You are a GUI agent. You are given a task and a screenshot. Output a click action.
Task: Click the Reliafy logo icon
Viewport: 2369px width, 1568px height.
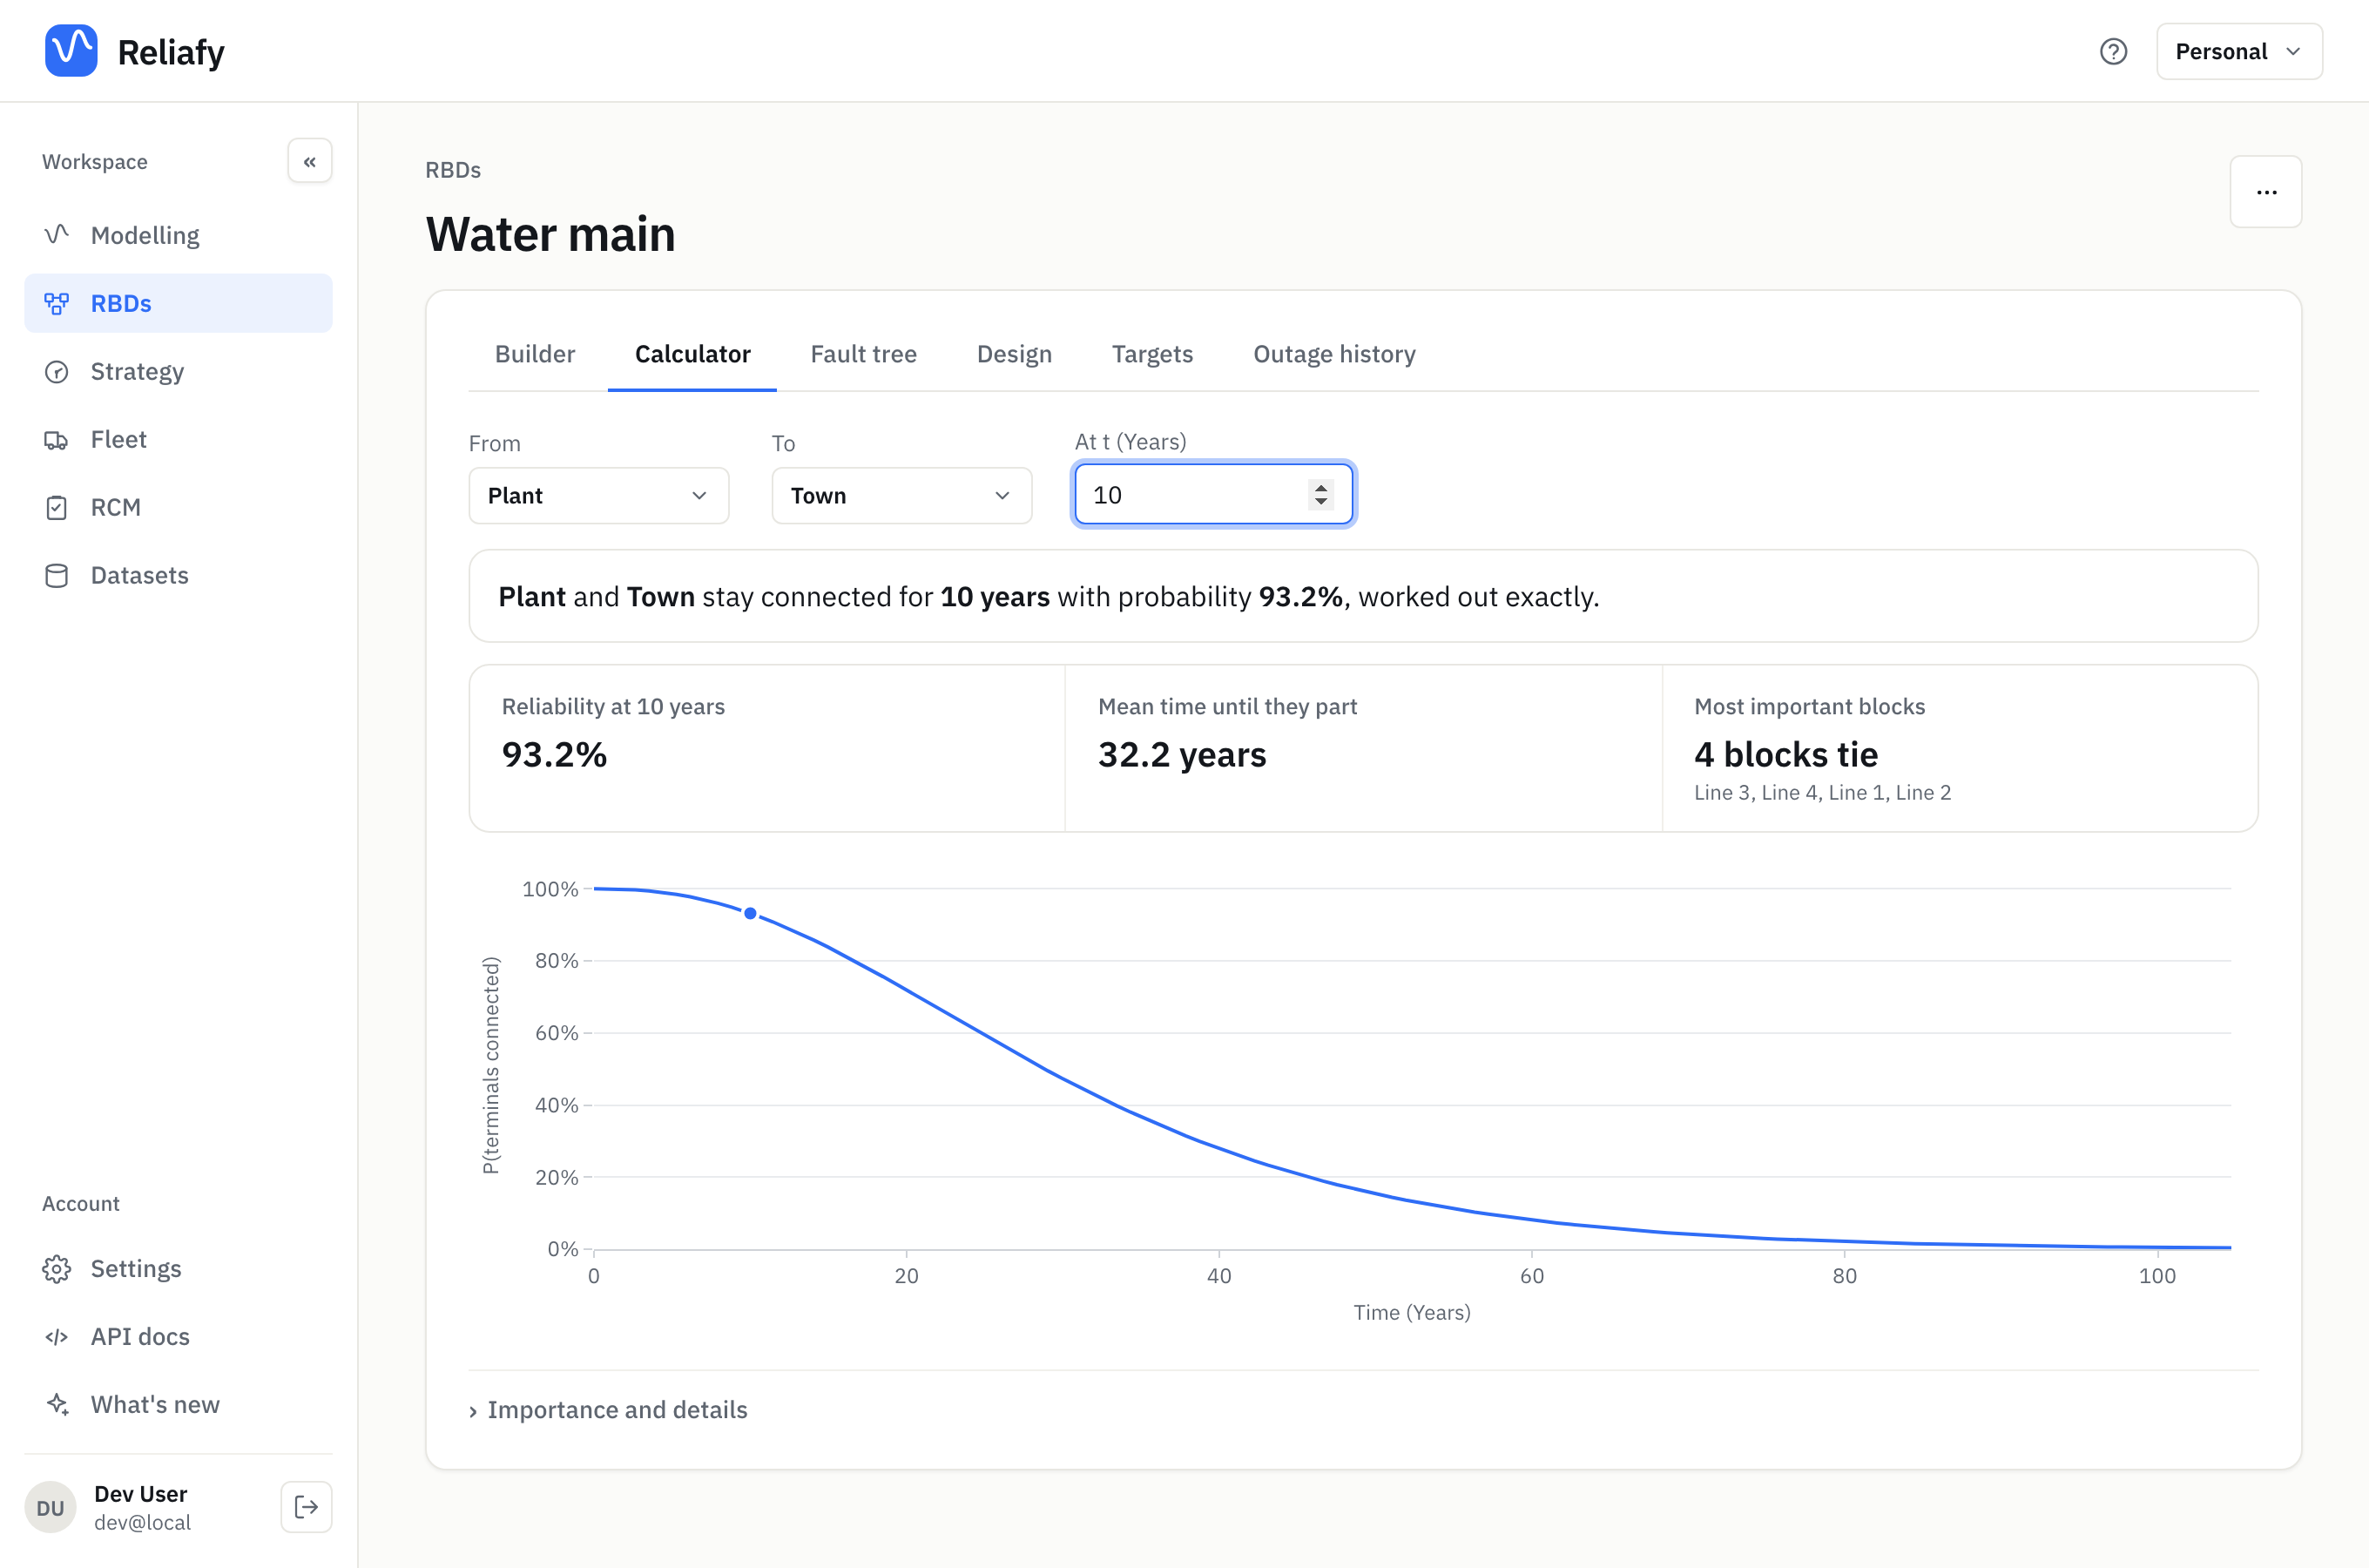71,51
